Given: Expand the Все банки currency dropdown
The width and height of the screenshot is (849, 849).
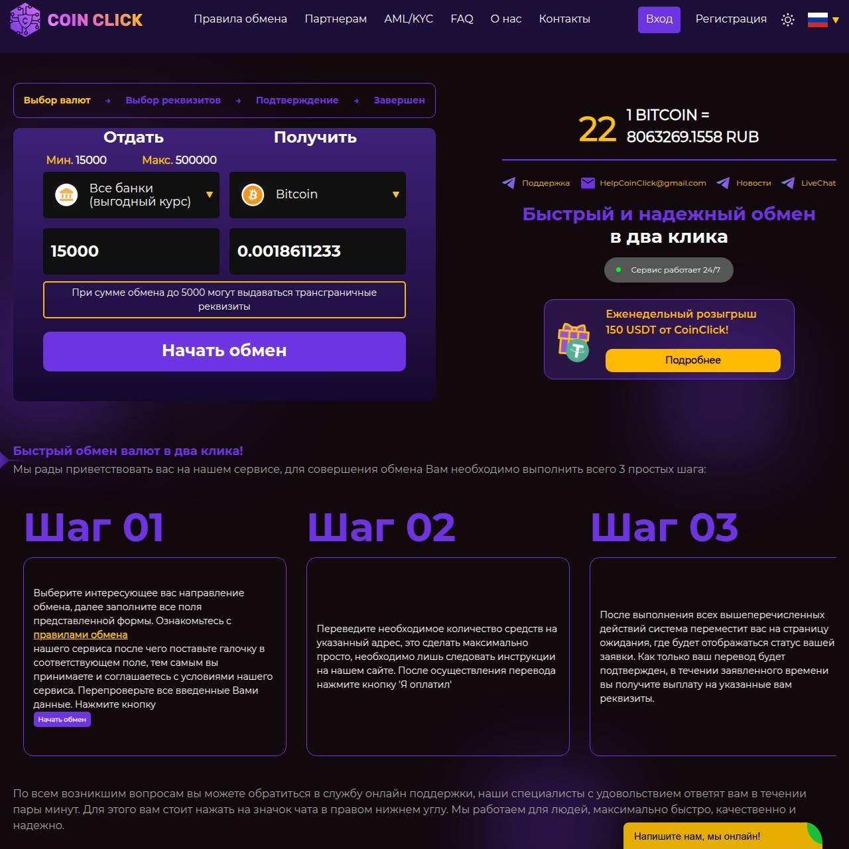Looking at the screenshot, I should [x=131, y=195].
